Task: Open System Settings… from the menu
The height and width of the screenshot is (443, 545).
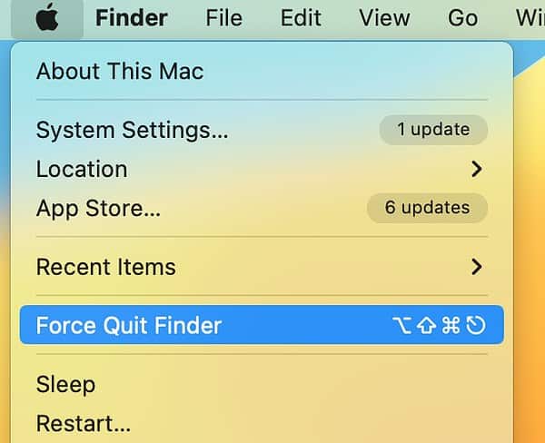Action: (x=133, y=130)
